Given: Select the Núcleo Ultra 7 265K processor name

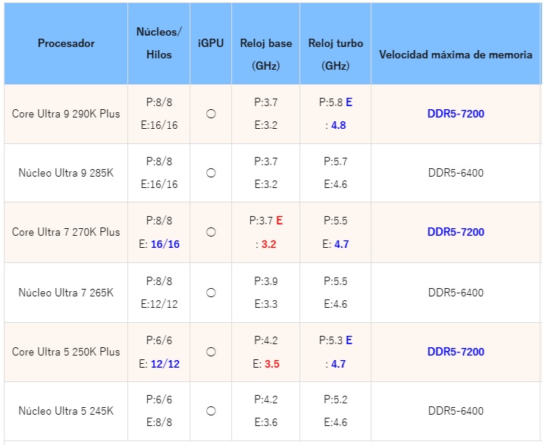Looking at the screenshot, I should coord(66,293).
